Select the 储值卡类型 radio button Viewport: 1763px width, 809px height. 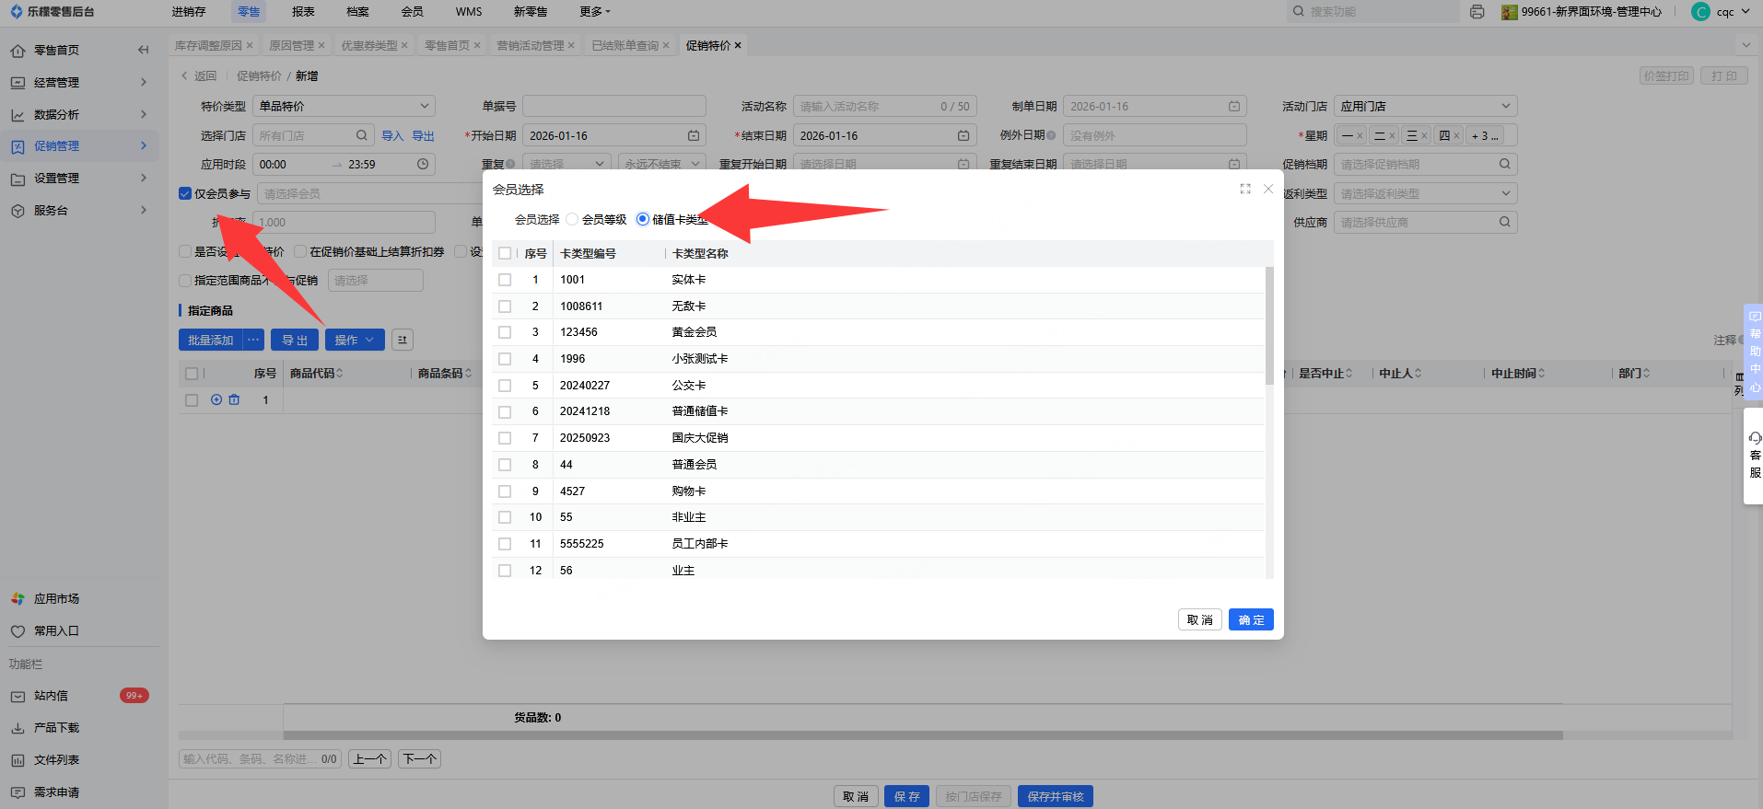(642, 219)
